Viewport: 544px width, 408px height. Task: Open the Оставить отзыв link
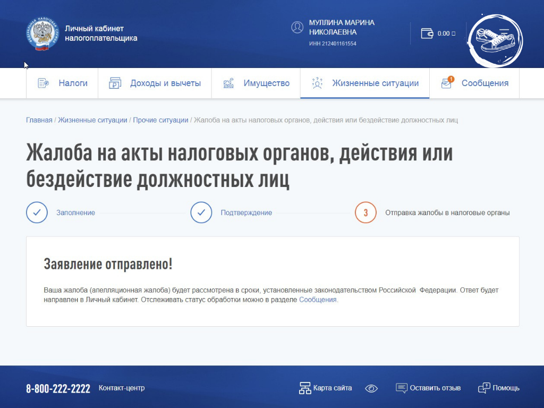[x=435, y=388]
